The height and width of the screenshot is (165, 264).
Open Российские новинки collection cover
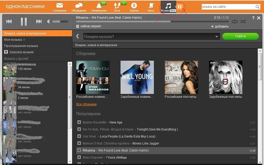(93, 77)
